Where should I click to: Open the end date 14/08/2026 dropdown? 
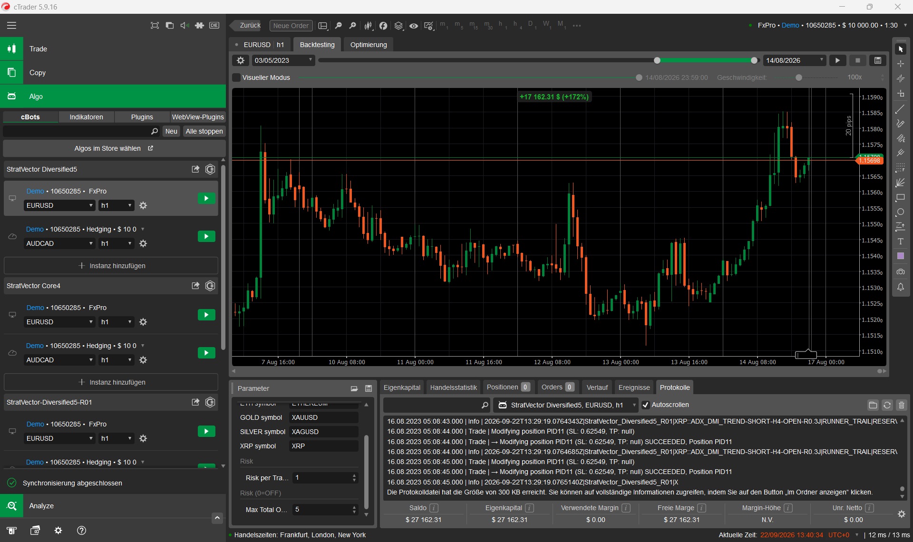click(x=795, y=60)
